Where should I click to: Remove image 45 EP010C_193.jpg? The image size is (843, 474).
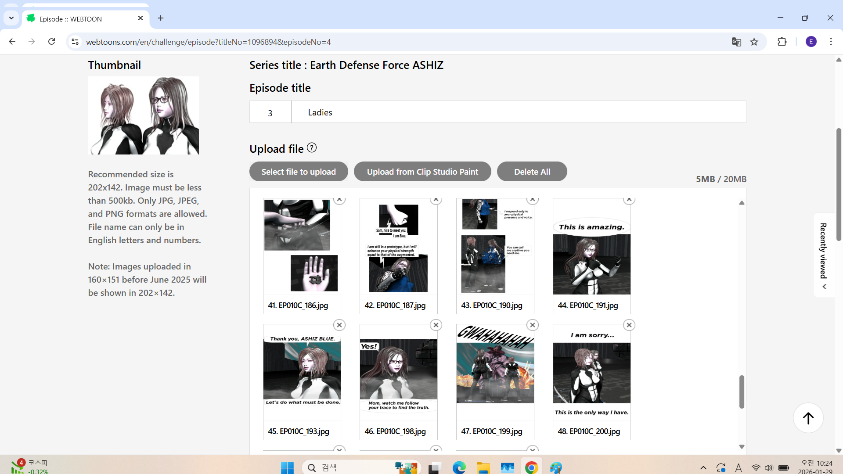point(339,325)
